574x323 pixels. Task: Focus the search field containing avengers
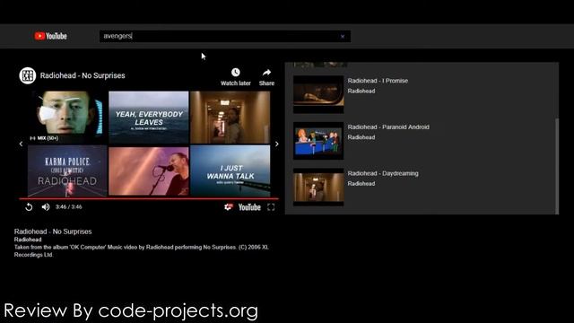225,36
